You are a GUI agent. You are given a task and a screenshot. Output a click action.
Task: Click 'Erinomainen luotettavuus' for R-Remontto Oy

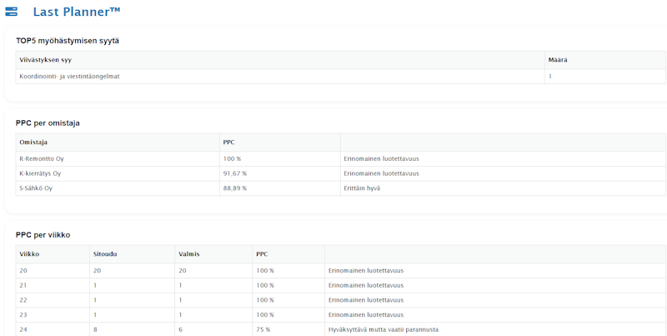point(382,158)
